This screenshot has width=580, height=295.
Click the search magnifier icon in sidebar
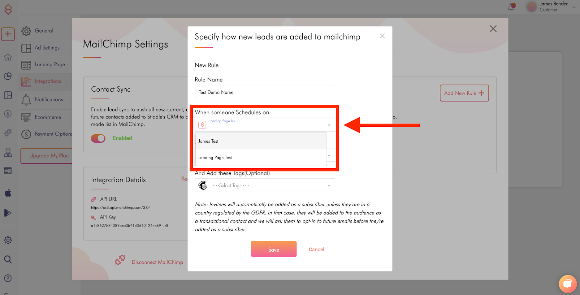pos(8,259)
